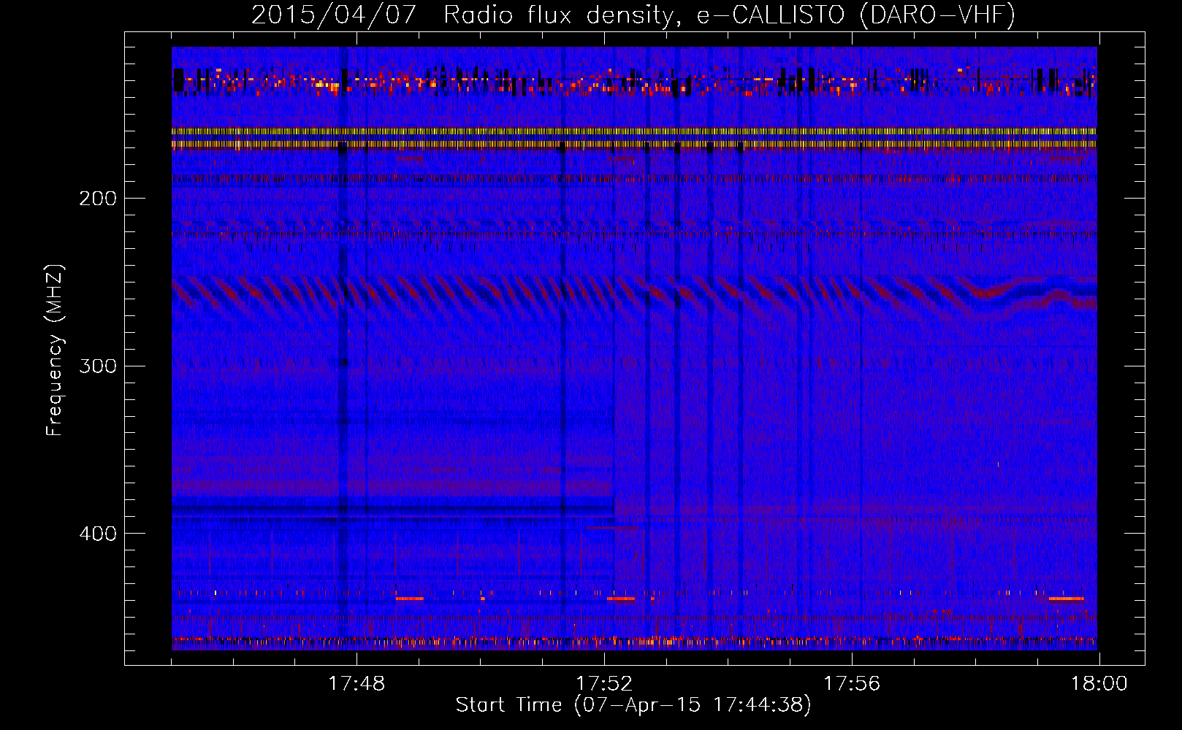Click the orange dash near 17:49 below 400 MHz

pyautogui.click(x=409, y=599)
